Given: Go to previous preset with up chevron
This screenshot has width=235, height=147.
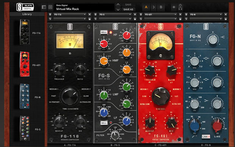Looking at the screenshot, I should tap(118, 4).
